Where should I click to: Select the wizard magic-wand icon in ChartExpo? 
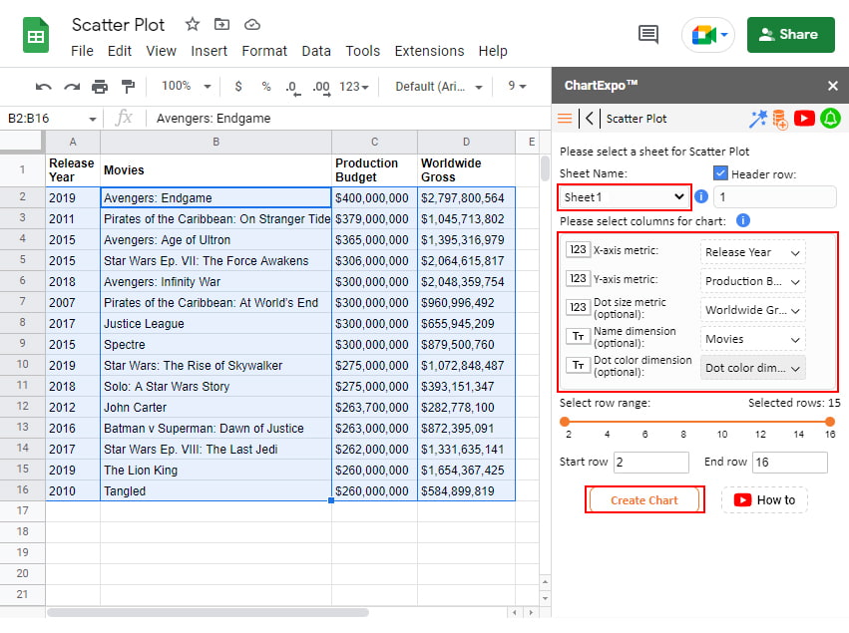[757, 118]
